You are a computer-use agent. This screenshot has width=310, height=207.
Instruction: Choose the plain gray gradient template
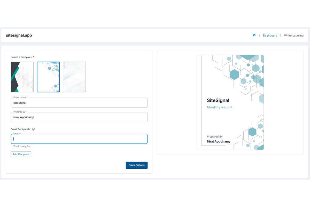click(74, 77)
